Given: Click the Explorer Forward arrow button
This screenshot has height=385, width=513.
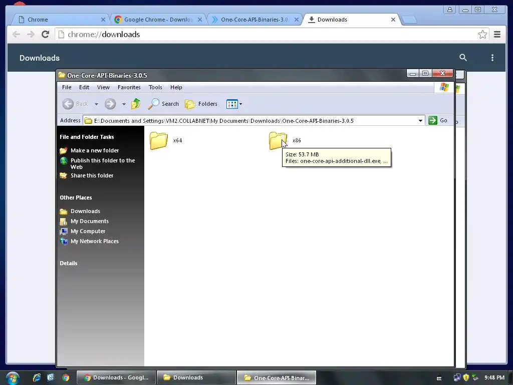Looking at the screenshot, I should click(x=110, y=104).
